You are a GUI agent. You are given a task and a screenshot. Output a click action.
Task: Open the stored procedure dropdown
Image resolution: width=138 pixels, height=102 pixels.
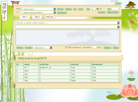[x=39, y=12]
